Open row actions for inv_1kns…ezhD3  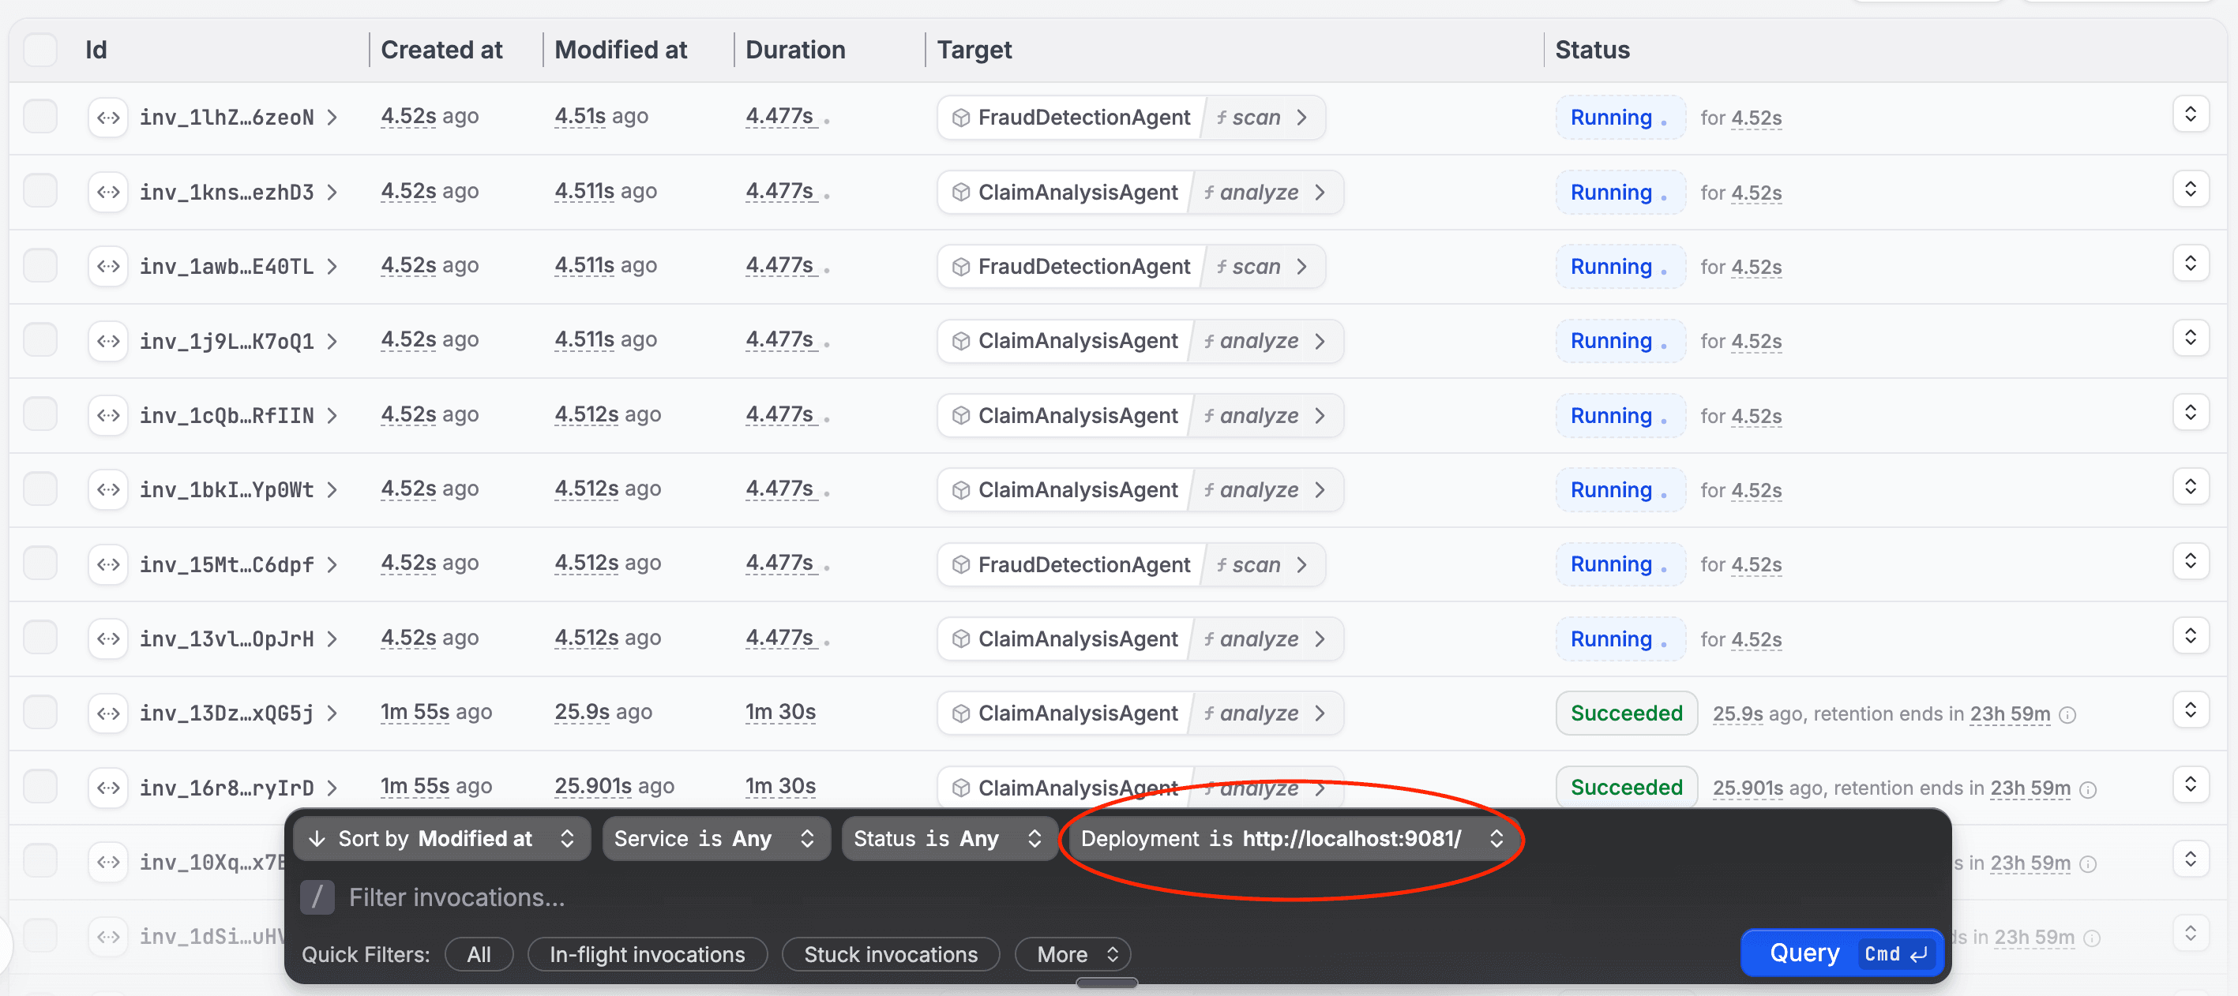tap(2190, 189)
